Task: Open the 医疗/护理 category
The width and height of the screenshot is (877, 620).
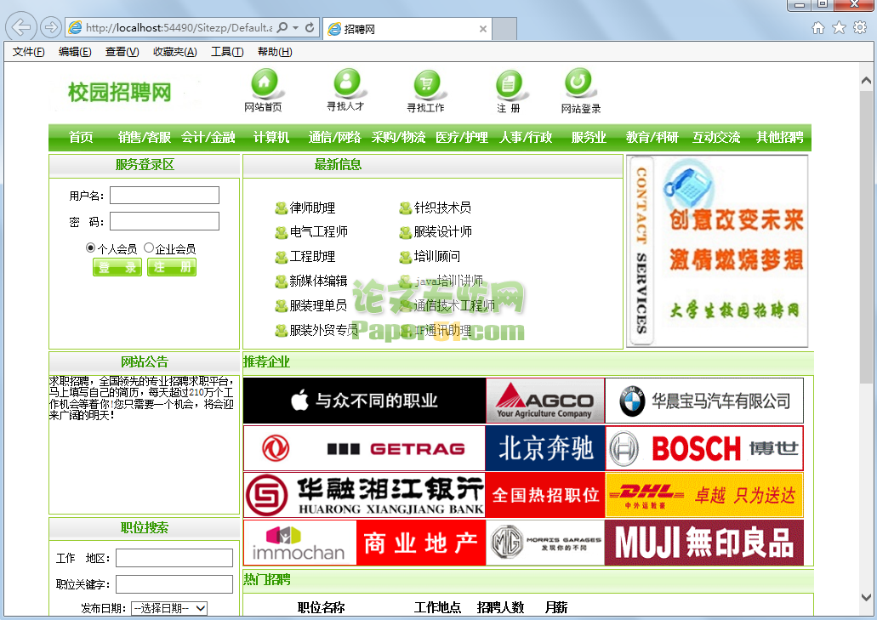Action: [x=461, y=137]
